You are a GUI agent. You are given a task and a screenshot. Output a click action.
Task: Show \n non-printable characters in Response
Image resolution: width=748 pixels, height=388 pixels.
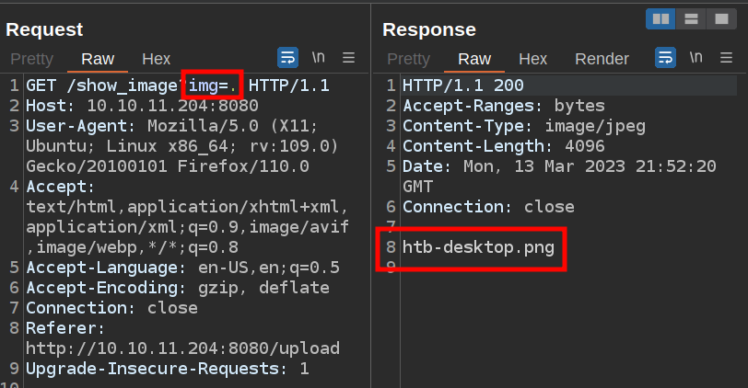[x=695, y=58]
